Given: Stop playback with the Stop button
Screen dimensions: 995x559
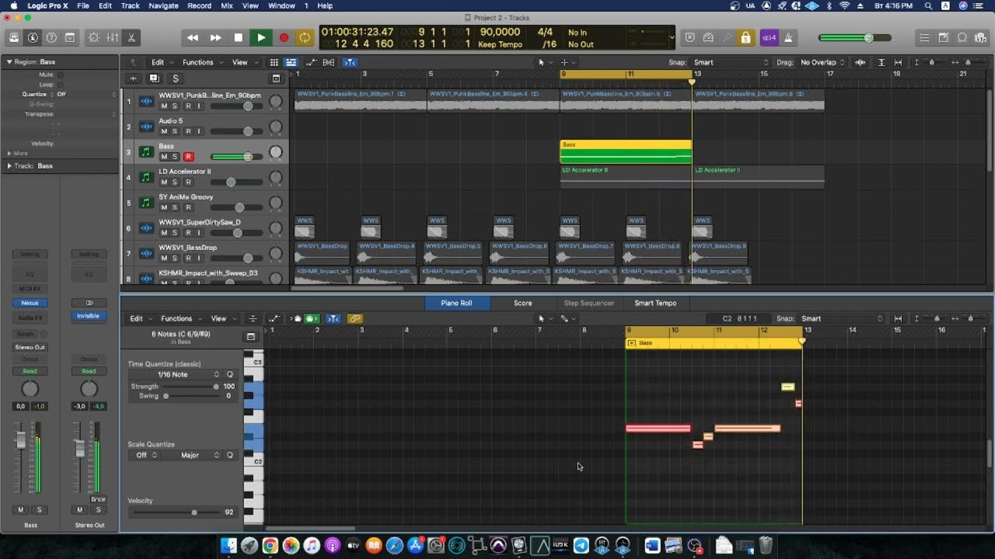Looking at the screenshot, I should pos(239,37).
